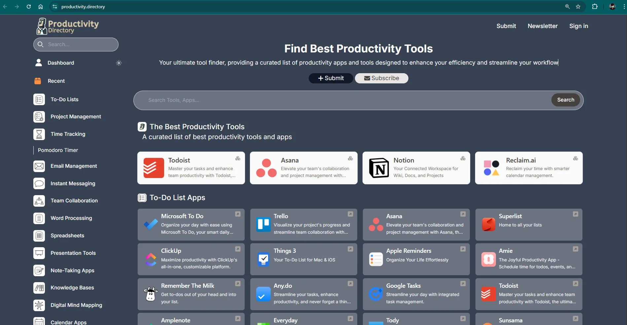This screenshot has height=325, width=627.
Task: Click the Team Collaboration sidebar icon
Action: pyautogui.click(x=39, y=201)
